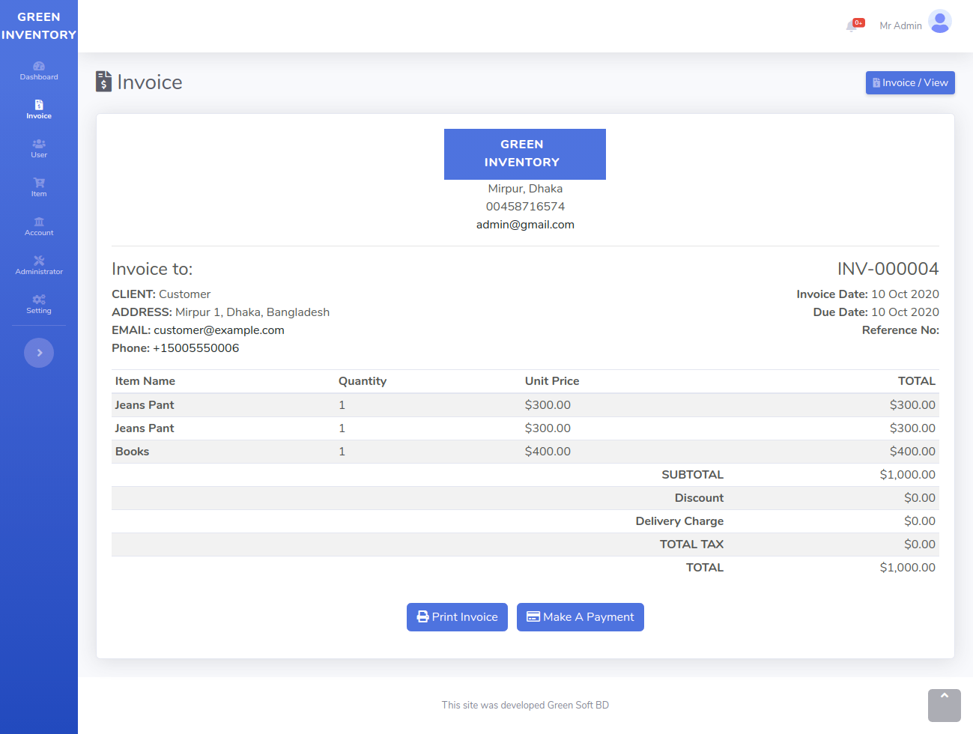This screenshot has height=734, width=973.
Task: Click the invoice dollar icon beside page title
Action: point(103,82)
